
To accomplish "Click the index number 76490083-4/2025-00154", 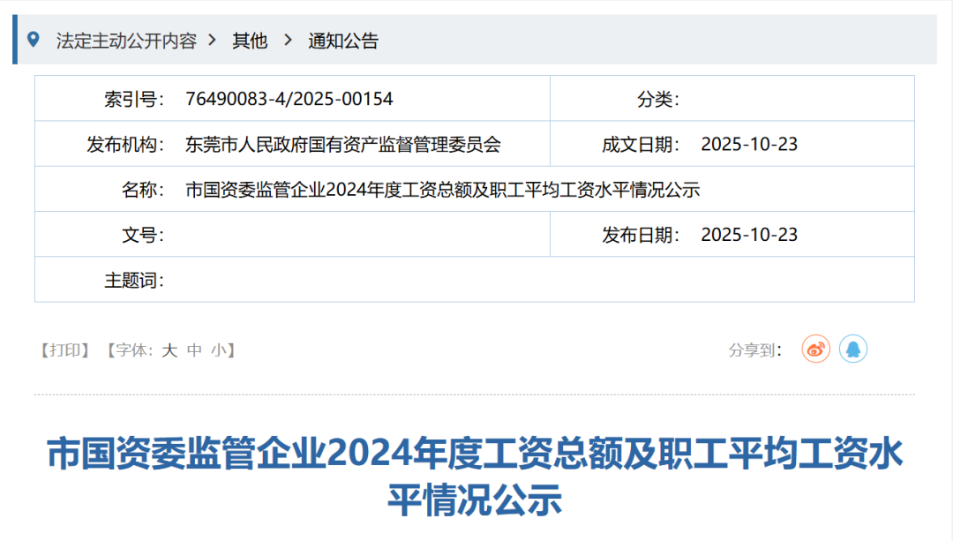I will click(289, 99).
